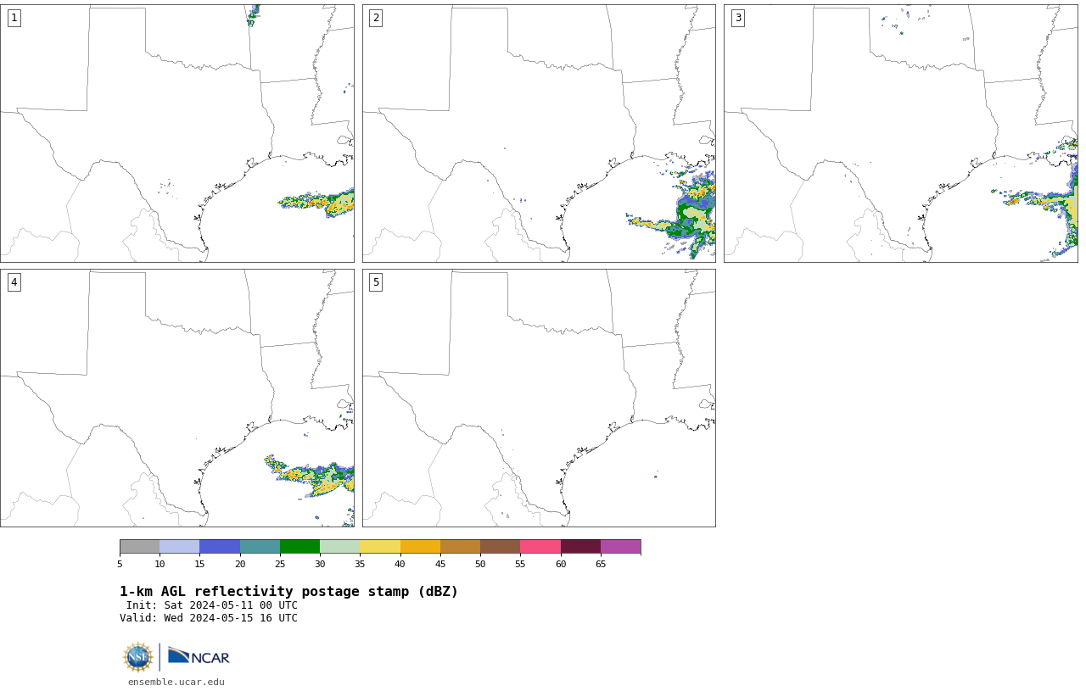The image size is (1086, 691).
Task: Click the pale green 30-35 dBZ swatch
Action: pyautogui.click(x=339, y=546)
